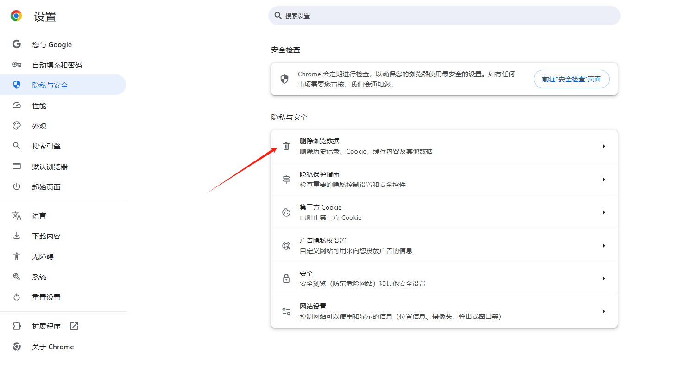Open the 重置设置 section
The height and width of the screenshot is (384, 681).
[63, 297]
